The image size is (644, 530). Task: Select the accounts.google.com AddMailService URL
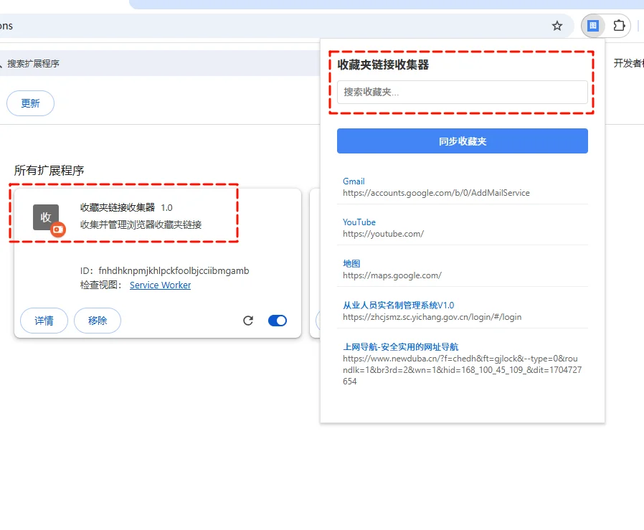coord(436,193)
